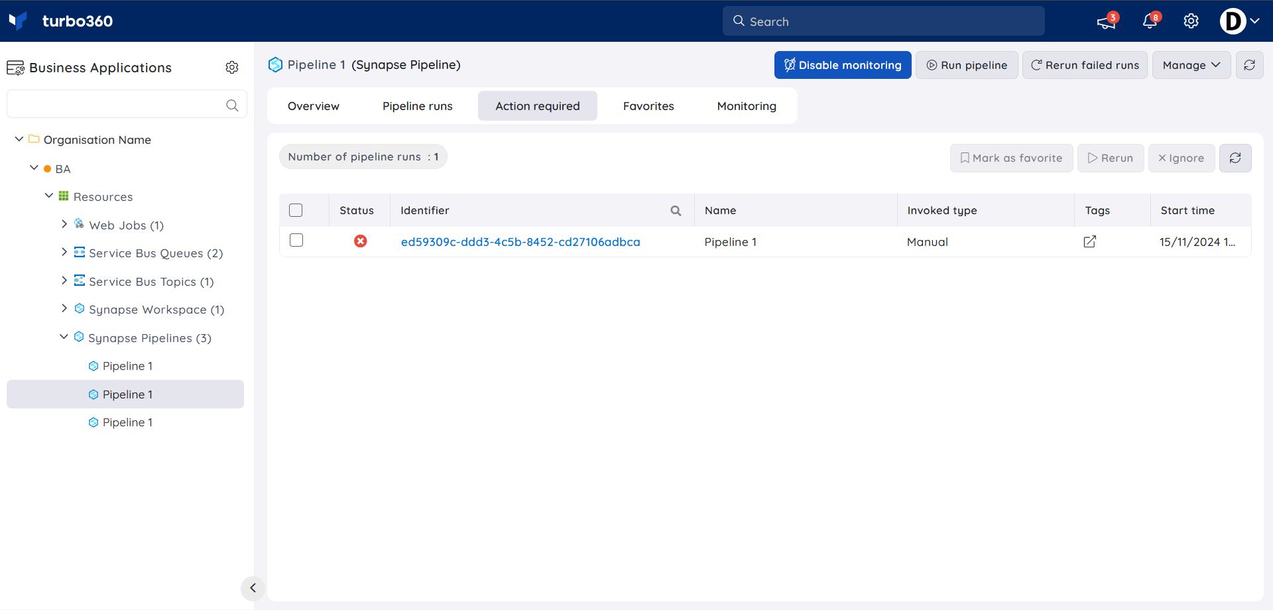Click the Run pipeline button
The height and width of the screenshot is (610, 1273).
point(966,65)
